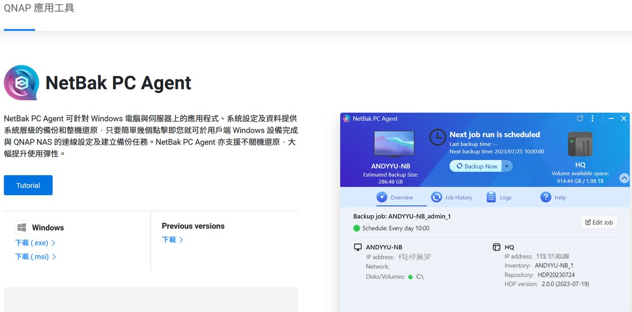Image resolution: width=632 pixels, height=312 pixels.
Task: Expand the Backup Now dropdown arrow
Action: [x=507, y=166]
